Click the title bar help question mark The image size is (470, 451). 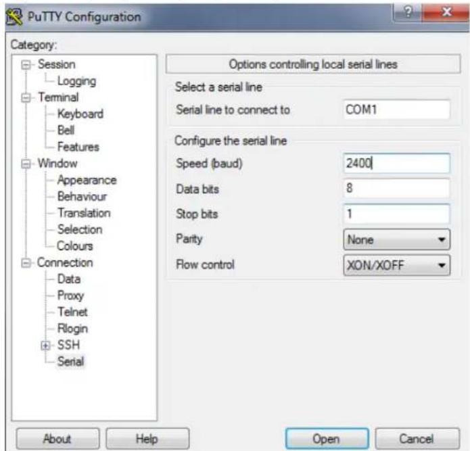pos(408,12)
